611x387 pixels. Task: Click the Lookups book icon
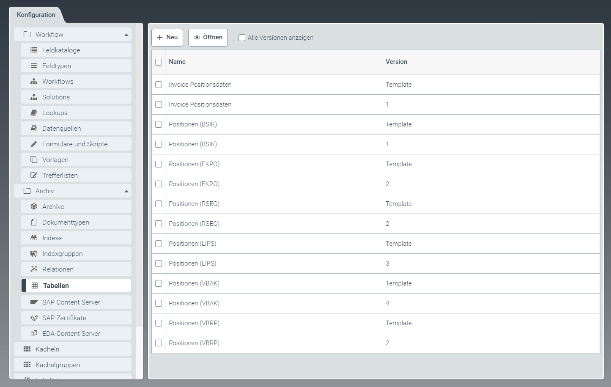[x=34, y=113]
